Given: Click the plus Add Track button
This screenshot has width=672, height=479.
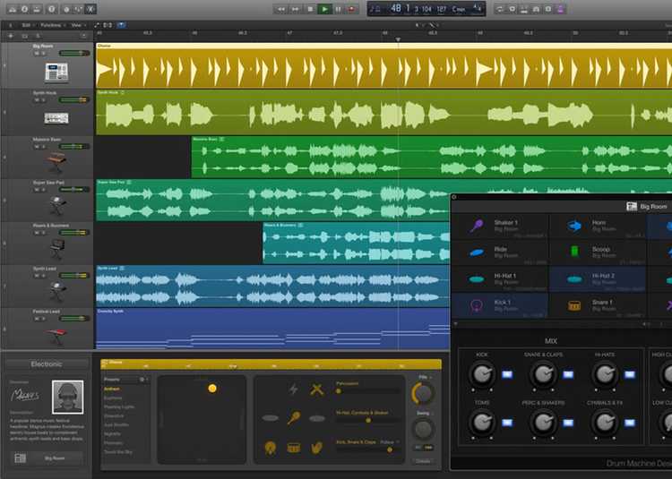Looking at the screenshot, I should [11, 36].
